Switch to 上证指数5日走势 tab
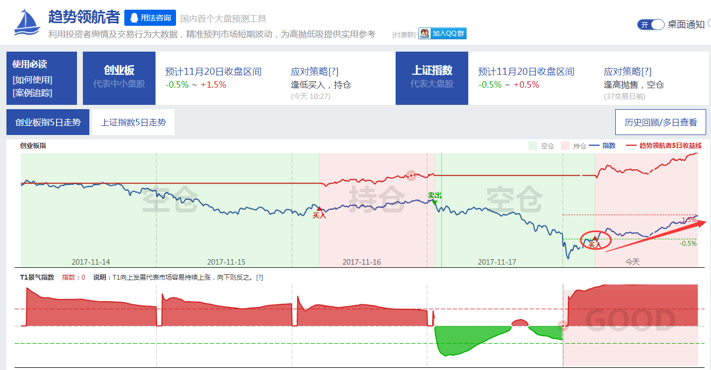The image size is (711, 370). (133, 122)
